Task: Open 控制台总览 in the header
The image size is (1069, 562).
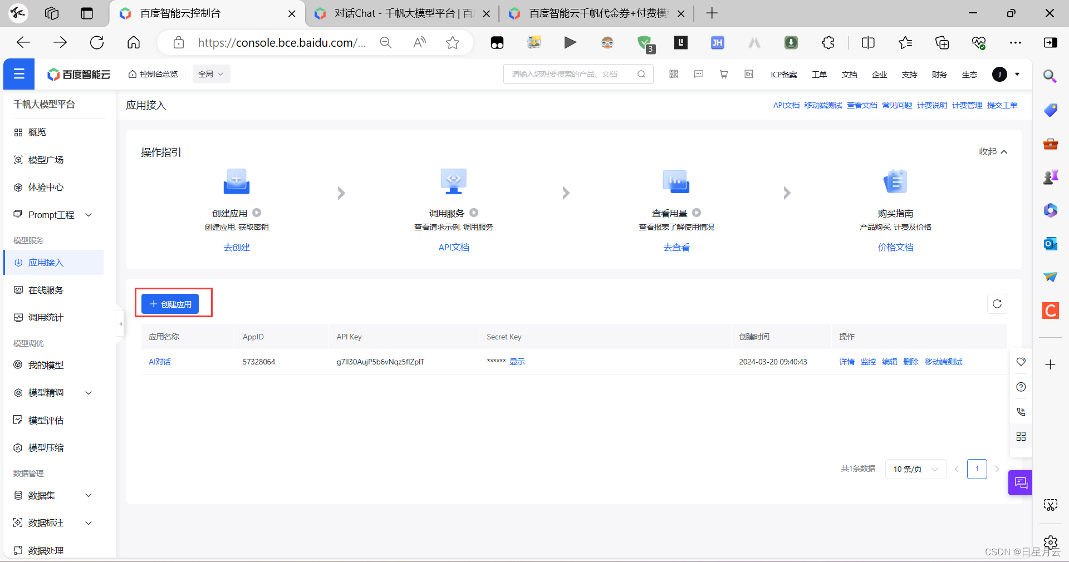Action: click(x=153, y=74)
